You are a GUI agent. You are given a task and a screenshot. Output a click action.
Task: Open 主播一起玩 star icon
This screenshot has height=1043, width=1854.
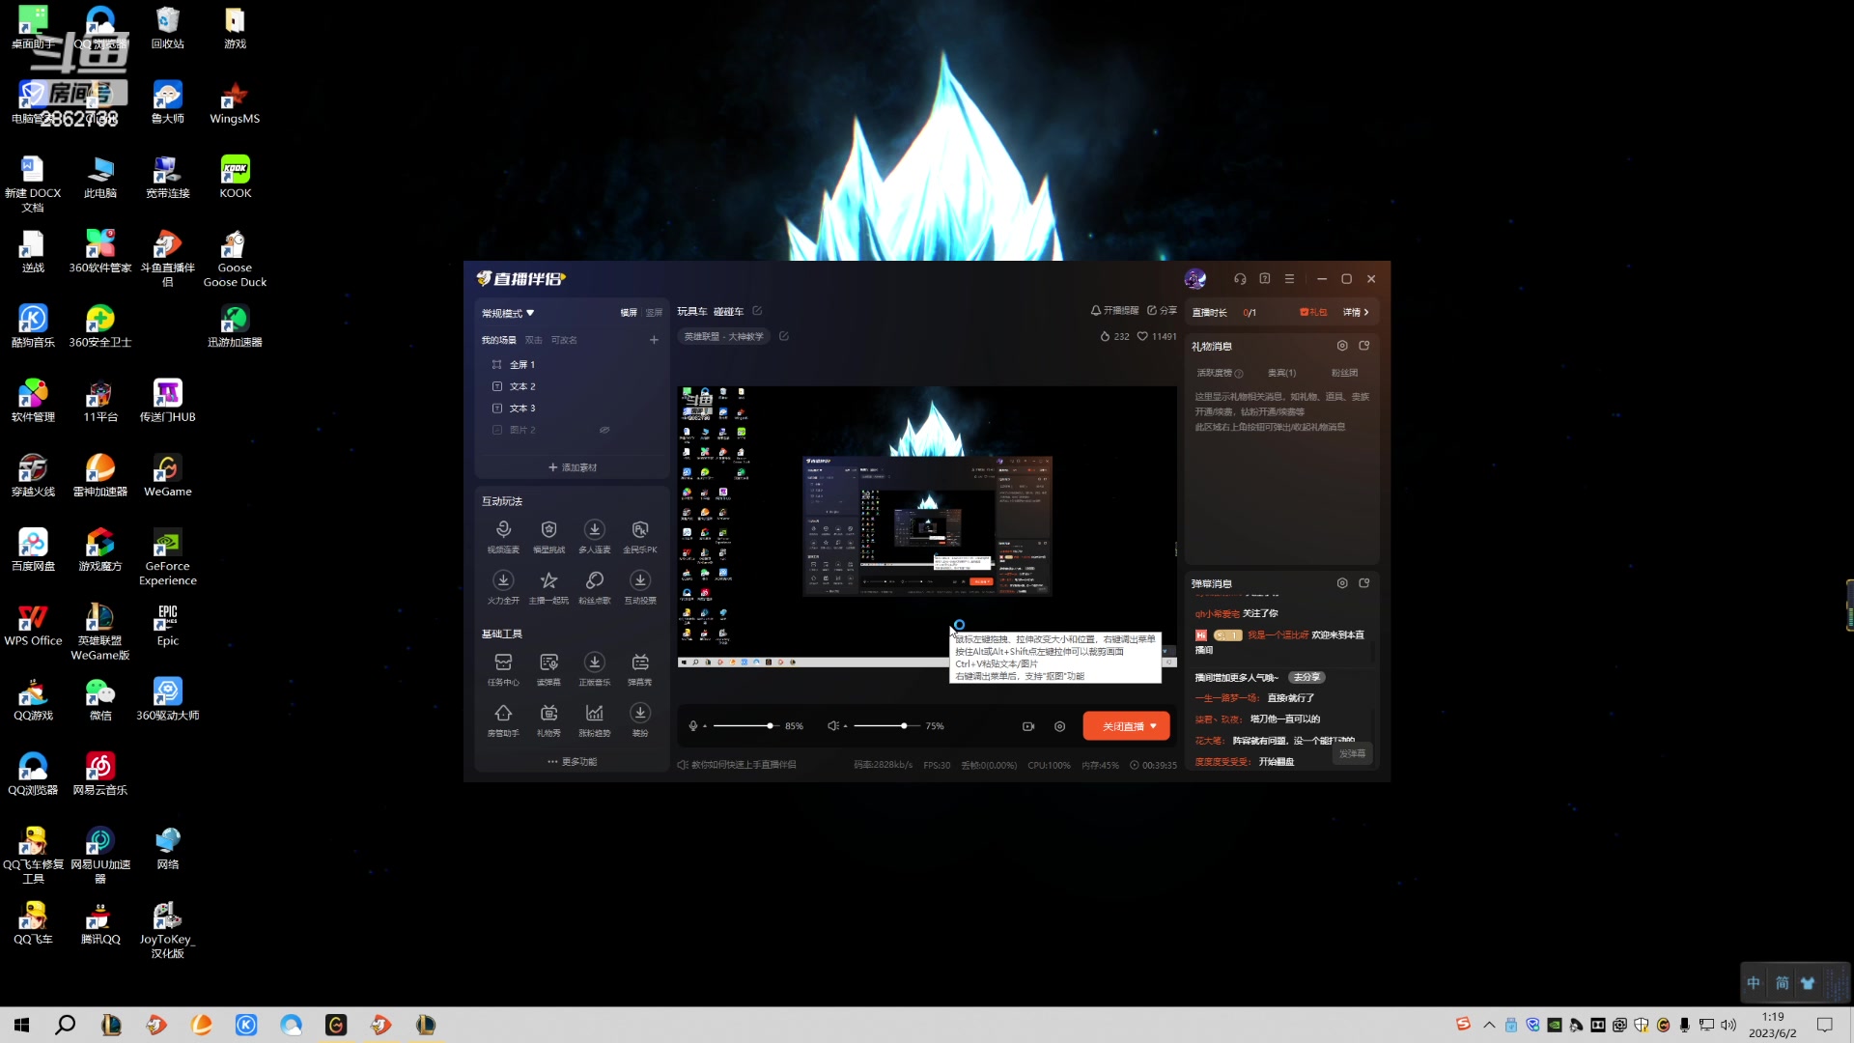click(548, 586)
